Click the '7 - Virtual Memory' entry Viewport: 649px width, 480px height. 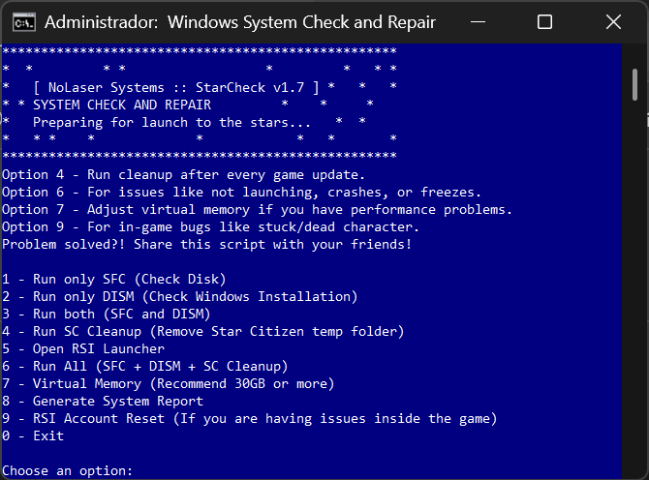tap(168, 383)
